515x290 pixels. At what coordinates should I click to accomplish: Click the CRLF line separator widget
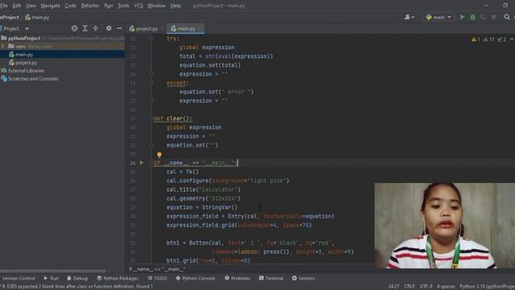coord(410,287)
